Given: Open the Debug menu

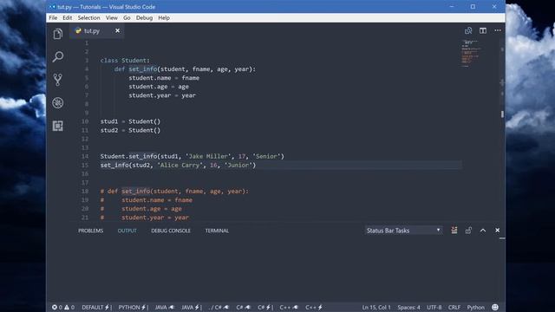Looking at the screenshot, I should click(x=145, y=17).
